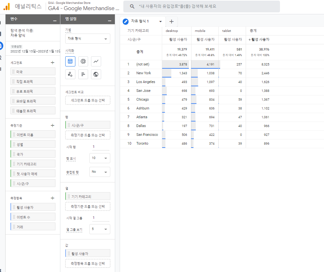The height and width of the screenshot is (272, 324).
Task: Click the blue pencil icon on 자유 형식 1
Action: pos(125,21)
